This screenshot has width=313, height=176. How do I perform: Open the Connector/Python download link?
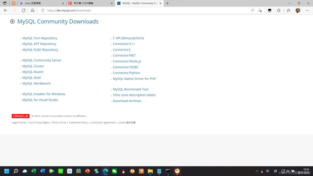click(126, 73)
